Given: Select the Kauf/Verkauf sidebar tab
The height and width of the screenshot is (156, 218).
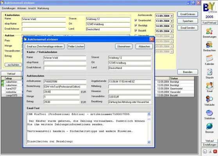Looking at the screenshot, I should pos(209,23).
